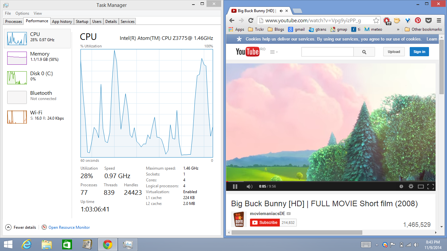
Task: Open the Apps shortcut in bookmarks bar
Action: [x=237, y=29]
